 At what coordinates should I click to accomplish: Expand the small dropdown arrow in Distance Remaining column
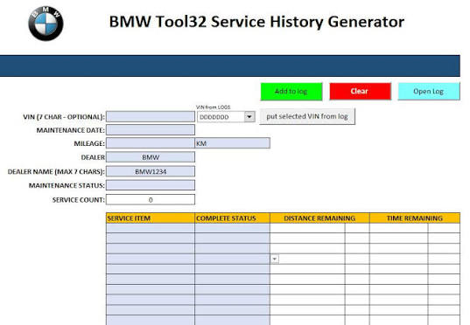[275, 259]
